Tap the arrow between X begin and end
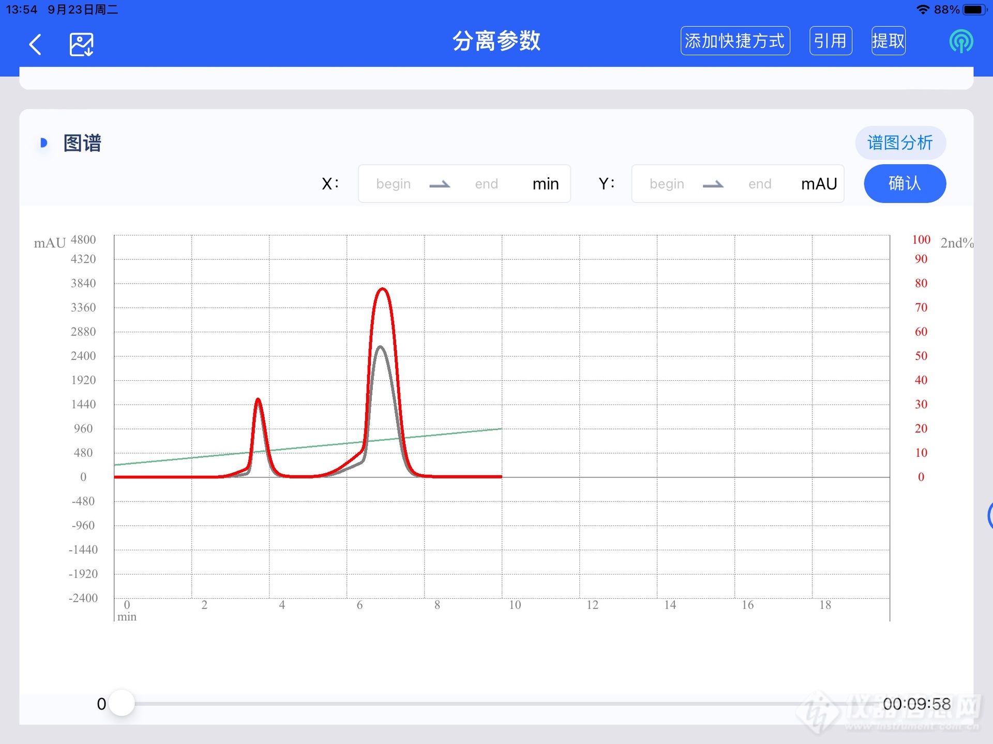Viewport: 993px width, 744px height. point(440,184)
